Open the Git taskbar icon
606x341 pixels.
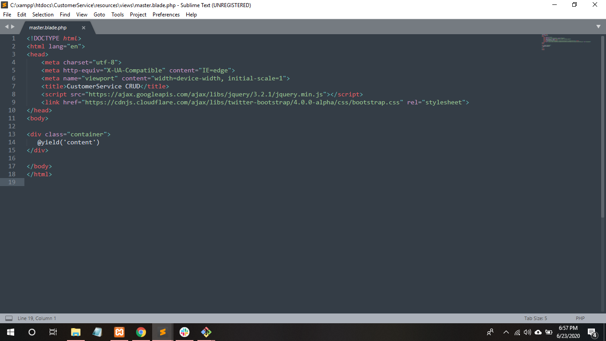click(206, 332)
